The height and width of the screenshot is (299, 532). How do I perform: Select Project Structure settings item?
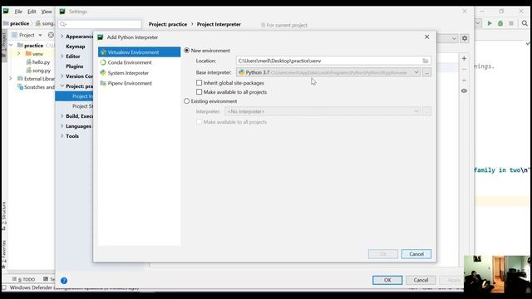(x=82, y=106)
